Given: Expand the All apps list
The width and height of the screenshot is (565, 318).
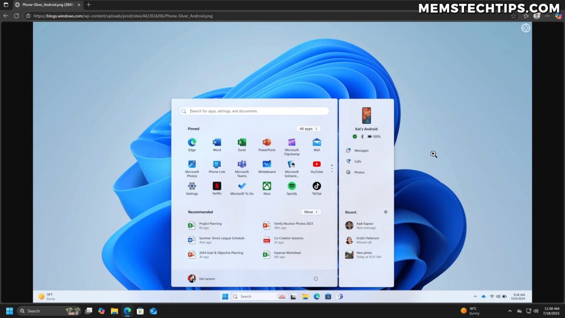Looking at the screenshot, I should [x=308, y=128].
